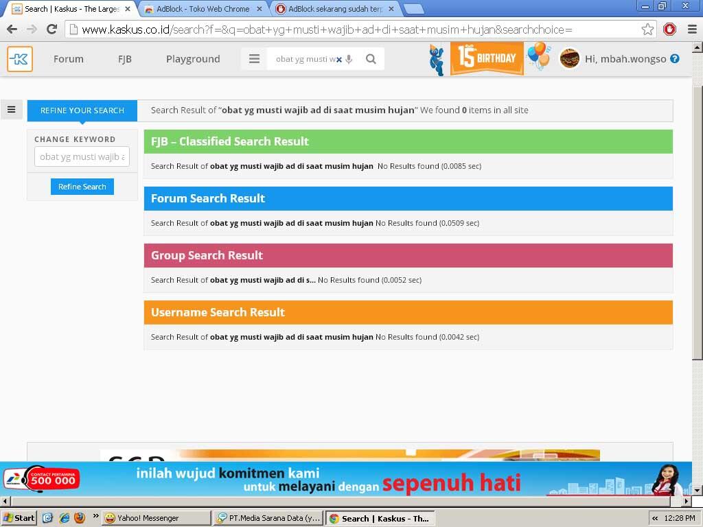The height and width of the screenshot is (527, 703).
Task: Submit search with the magnifier icon
Action: point(371,59)
